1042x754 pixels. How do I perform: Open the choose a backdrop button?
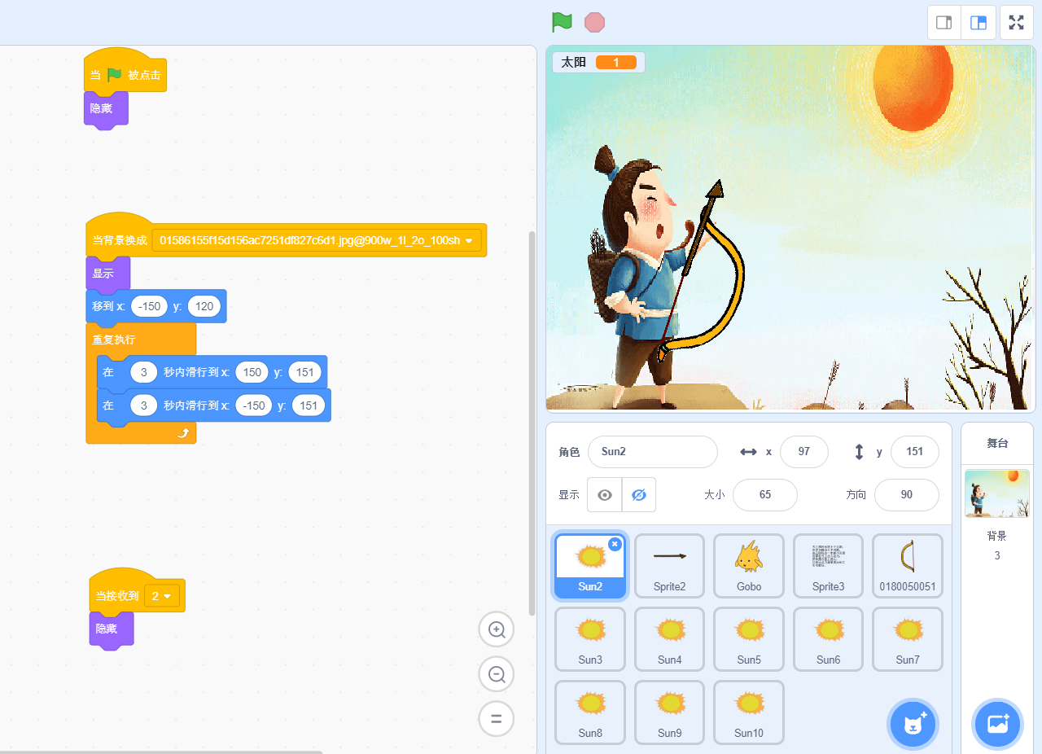997,723
